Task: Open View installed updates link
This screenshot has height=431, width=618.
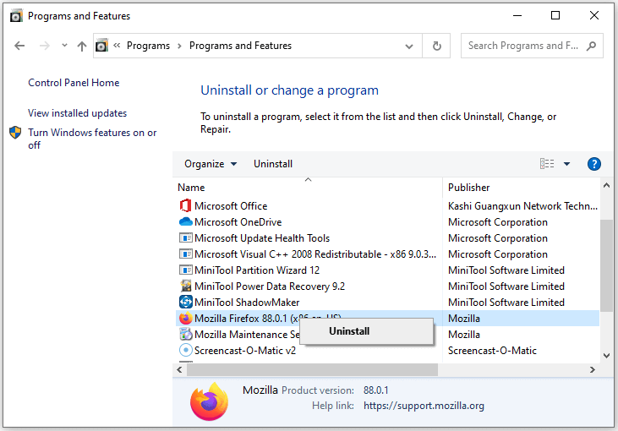Action: coord(77,113)
